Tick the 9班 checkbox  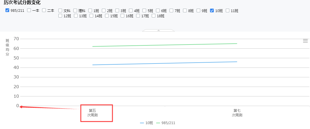[198, 10]
